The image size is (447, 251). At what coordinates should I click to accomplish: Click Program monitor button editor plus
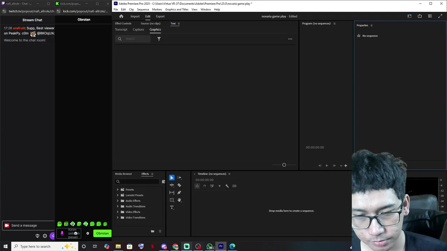346,166
